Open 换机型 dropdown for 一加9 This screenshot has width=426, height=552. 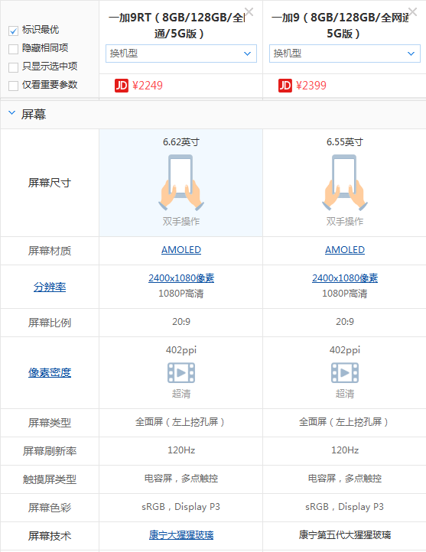[x=345, y=54]
